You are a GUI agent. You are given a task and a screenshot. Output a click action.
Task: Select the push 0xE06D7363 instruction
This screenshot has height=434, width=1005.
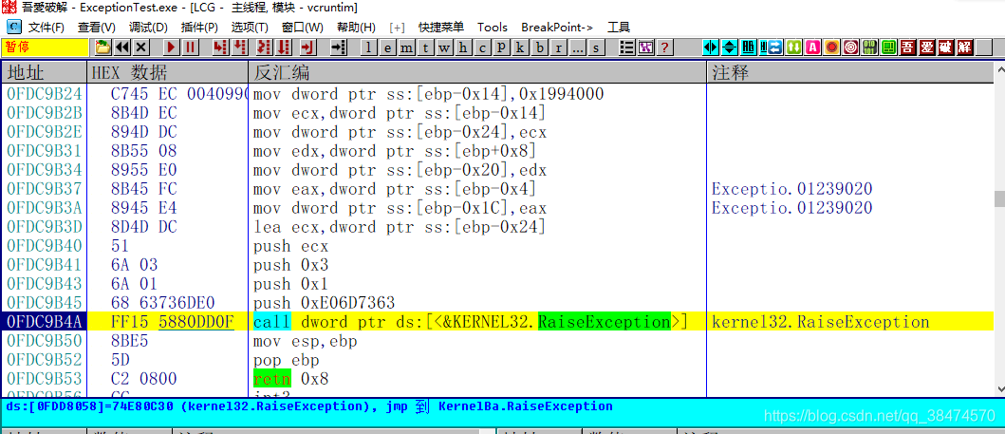click(x=325, y=303)
